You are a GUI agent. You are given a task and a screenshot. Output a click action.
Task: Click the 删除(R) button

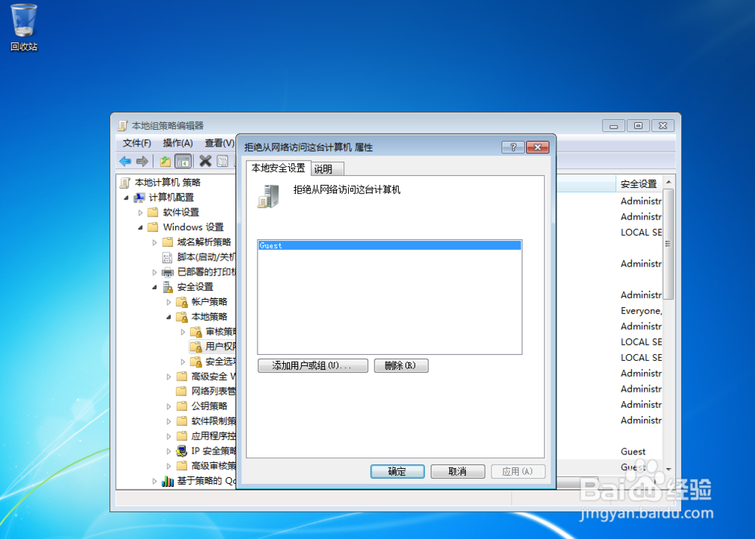point(401,365)
